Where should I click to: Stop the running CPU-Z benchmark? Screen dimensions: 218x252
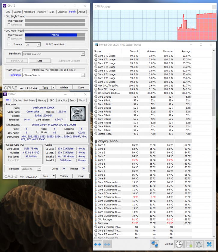(40, 61)
